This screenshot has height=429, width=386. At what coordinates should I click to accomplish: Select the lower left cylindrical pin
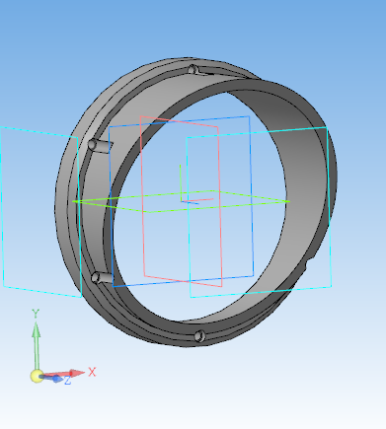[x=102, y=278]
